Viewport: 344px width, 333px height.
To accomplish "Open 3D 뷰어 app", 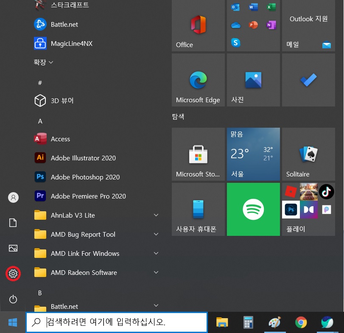I will 96,101.
